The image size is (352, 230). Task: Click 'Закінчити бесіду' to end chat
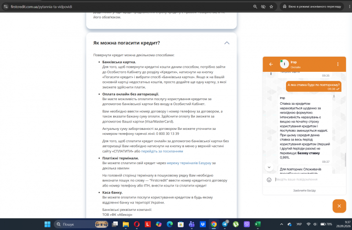[x=304, y=190]
